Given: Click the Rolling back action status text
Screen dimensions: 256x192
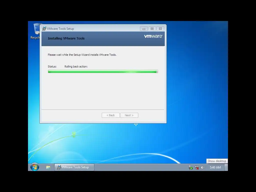Looking at the screenshot, I should point(76,66).
